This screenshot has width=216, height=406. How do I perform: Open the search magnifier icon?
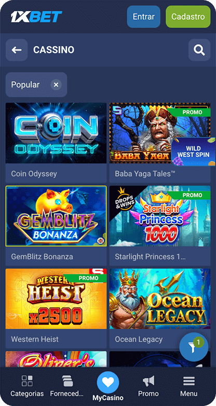click(199, 50)
